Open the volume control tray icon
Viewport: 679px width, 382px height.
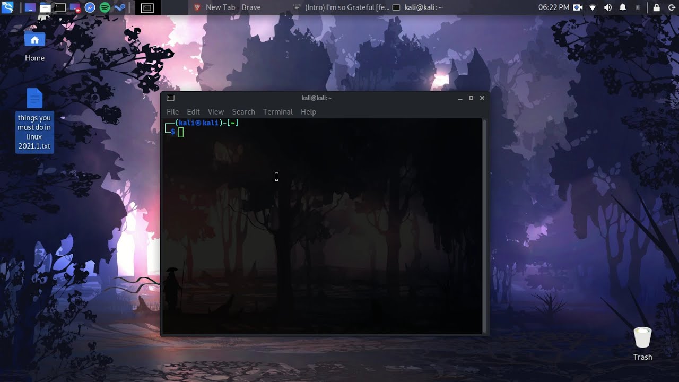pos(608,7)
